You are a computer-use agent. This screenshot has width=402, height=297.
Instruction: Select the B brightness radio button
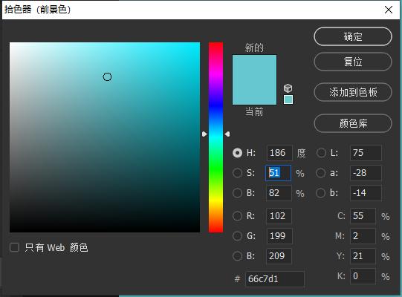237,193
